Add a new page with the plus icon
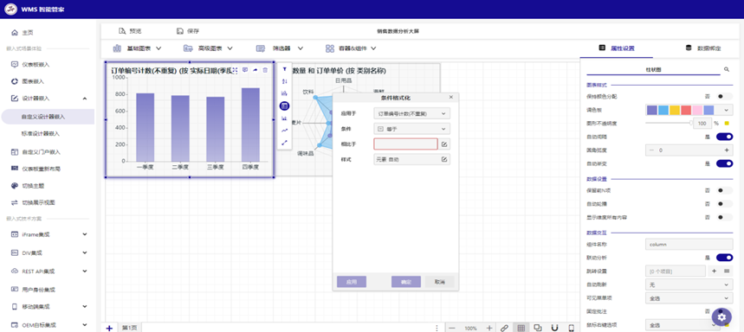The image size is (744, 332). 109,328
